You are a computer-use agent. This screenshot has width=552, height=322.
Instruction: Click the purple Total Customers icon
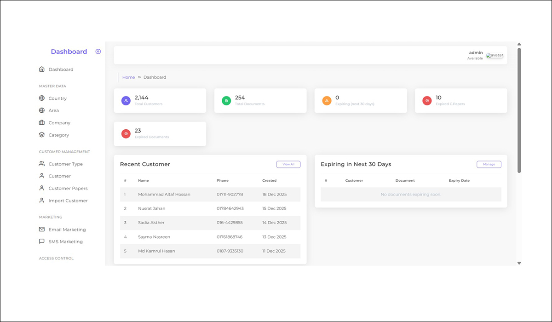126,100
